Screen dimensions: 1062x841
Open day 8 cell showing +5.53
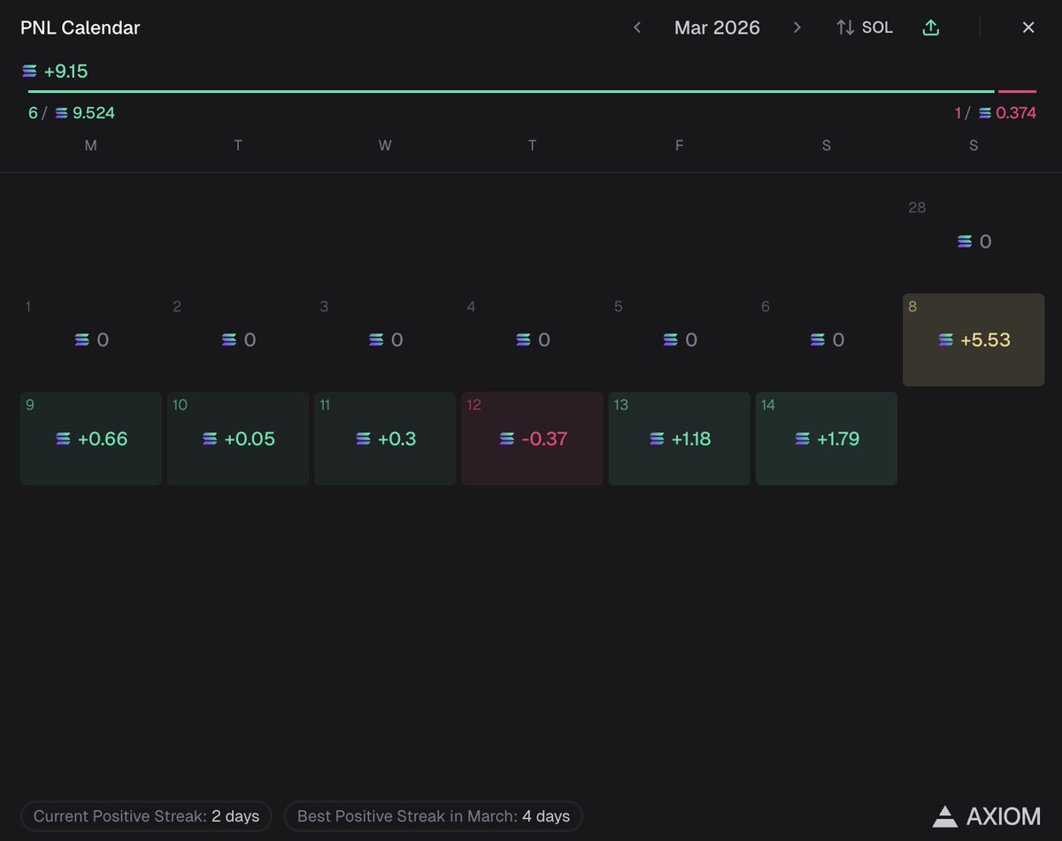click(973, 340)
